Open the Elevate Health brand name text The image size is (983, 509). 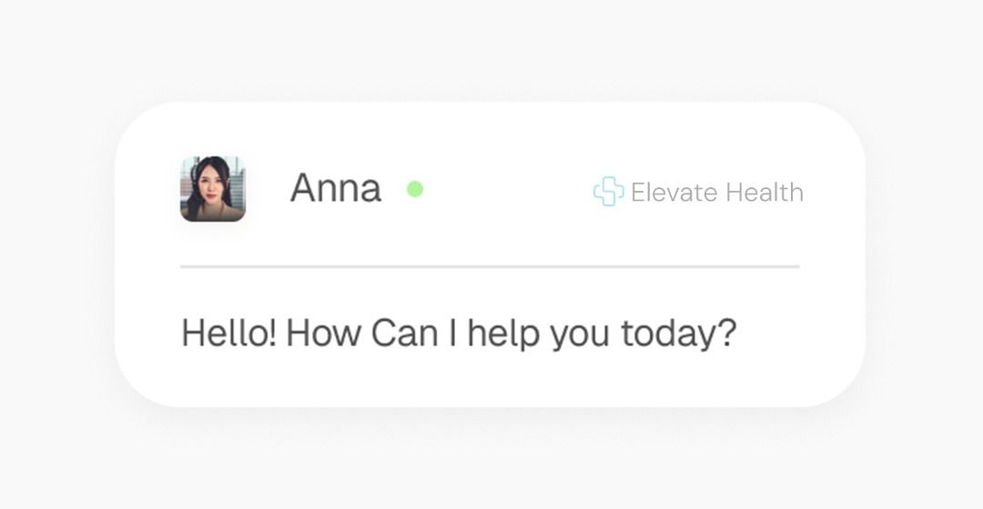pyautogui.click(x=717, y=192)
